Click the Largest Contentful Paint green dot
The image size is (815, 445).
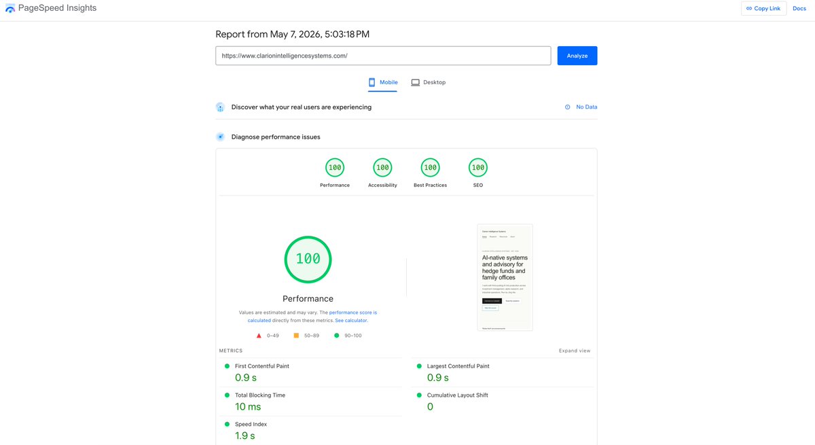(419, 366)
